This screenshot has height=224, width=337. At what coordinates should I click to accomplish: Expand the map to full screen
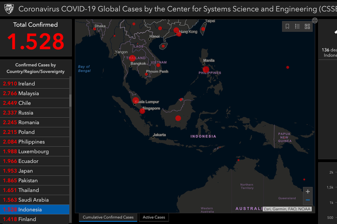(x=315, y=20)
